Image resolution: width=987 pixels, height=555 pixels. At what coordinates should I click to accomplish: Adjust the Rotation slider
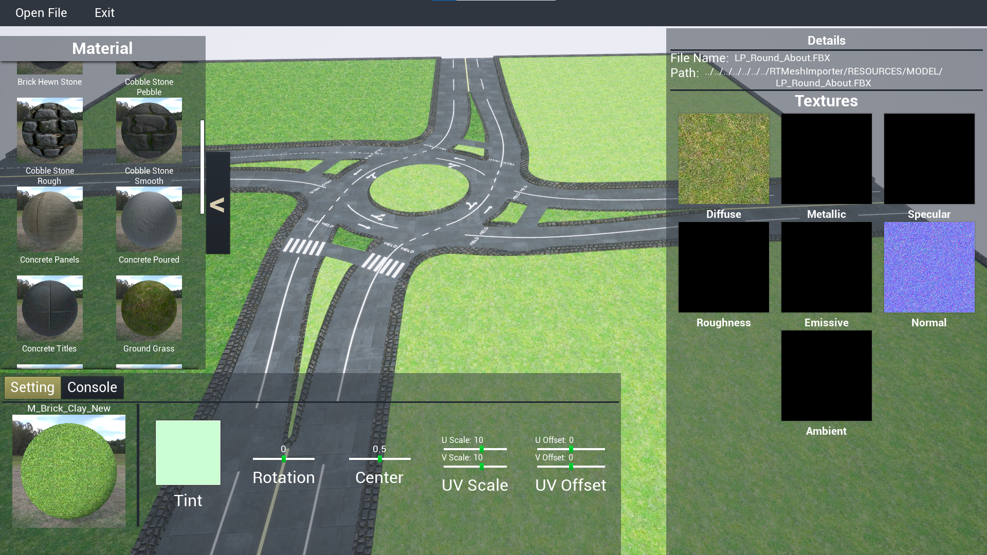pos(283,459)
